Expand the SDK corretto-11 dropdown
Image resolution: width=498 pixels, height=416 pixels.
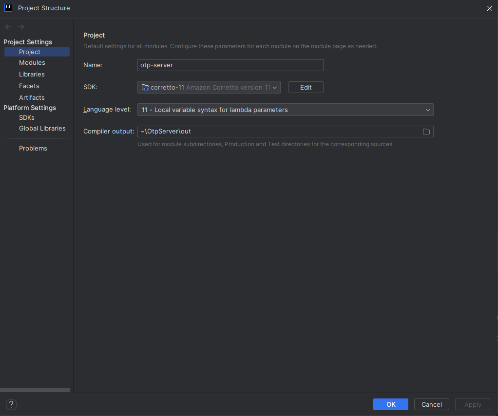(x=209, y=87)
